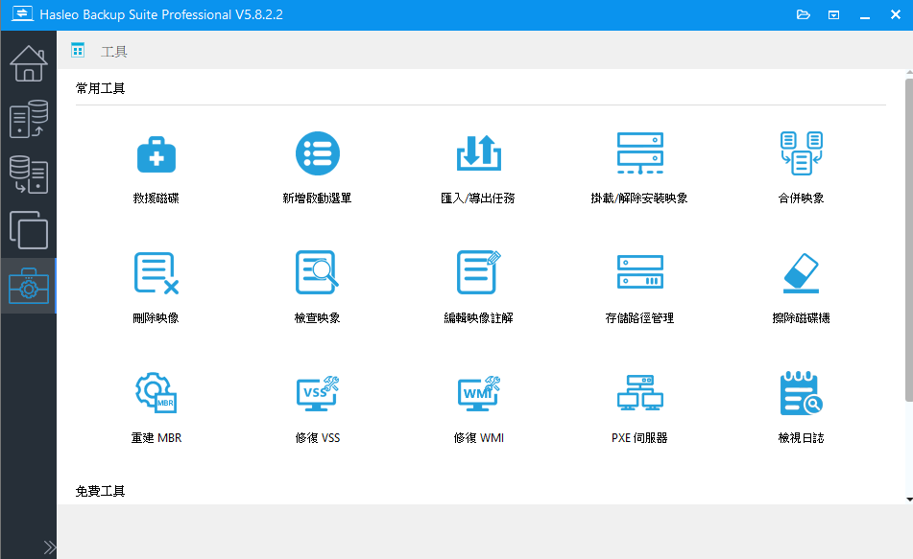Click the grid icon beside 工具 header

click(78, 50)
